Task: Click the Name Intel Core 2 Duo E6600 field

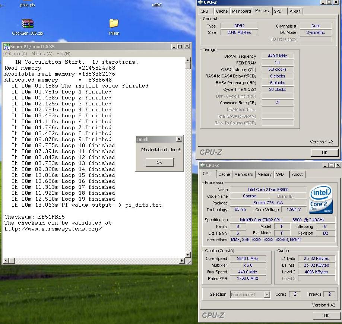Action: 268,190
